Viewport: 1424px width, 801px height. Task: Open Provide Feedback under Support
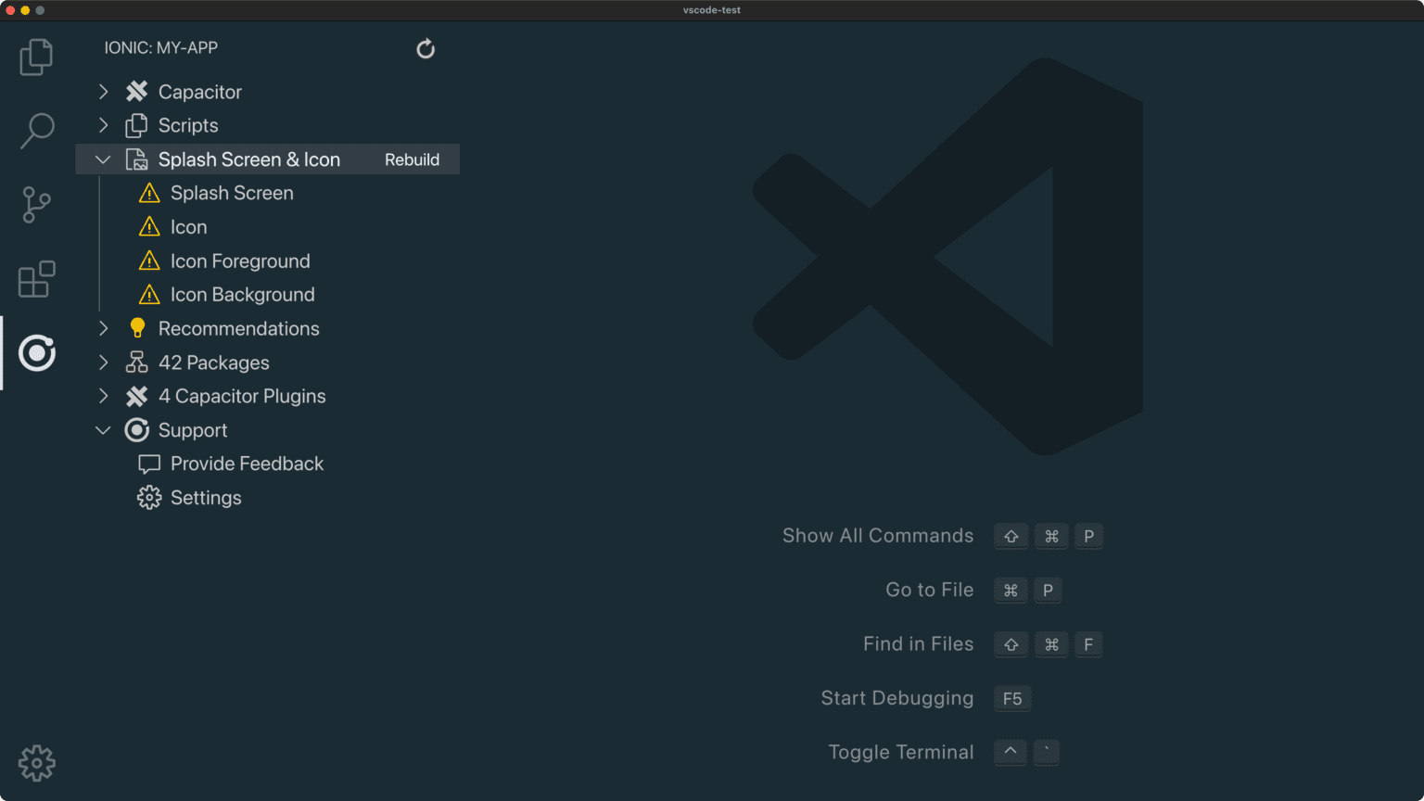click(x=246, y=464)
